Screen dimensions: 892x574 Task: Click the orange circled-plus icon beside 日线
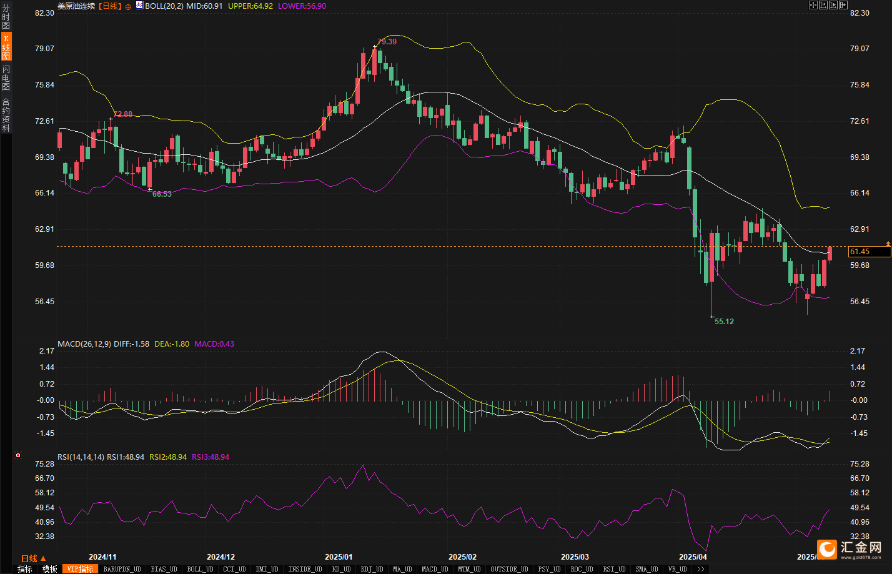tap(128, 6)
